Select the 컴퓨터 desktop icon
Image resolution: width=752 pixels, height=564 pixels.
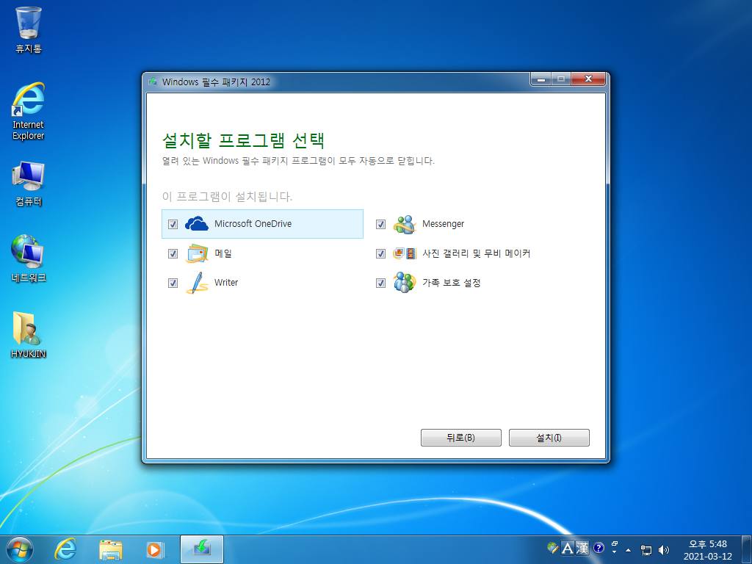29,184
